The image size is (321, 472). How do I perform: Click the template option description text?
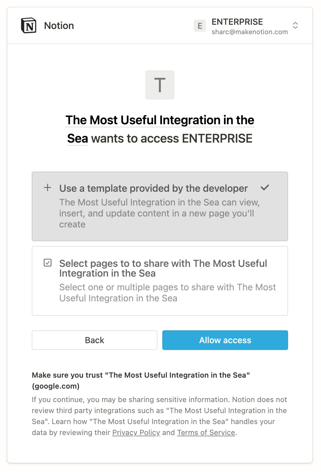(x=160, y=213)
